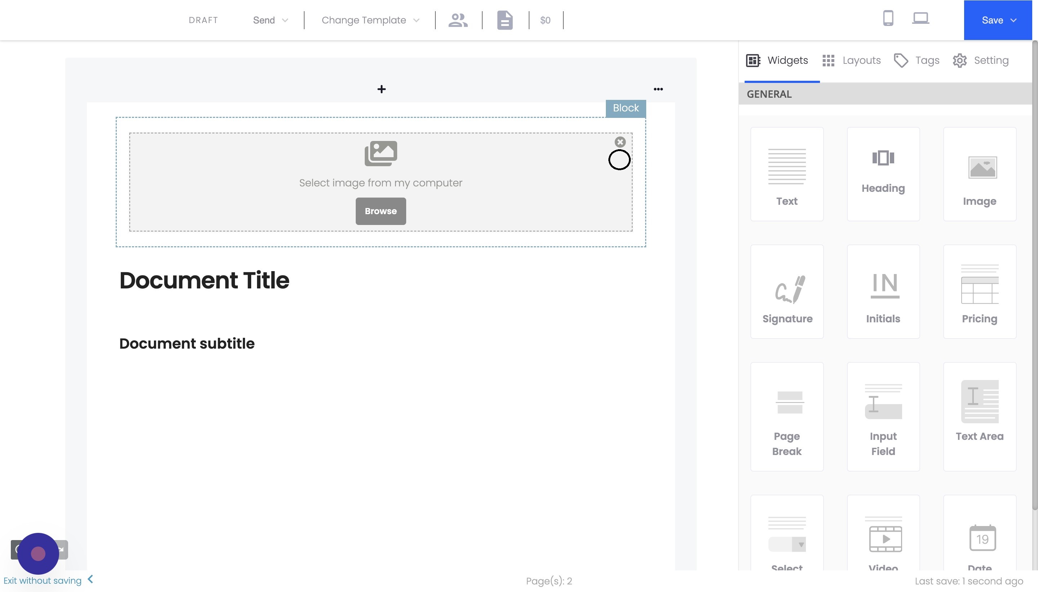Image resolution: width=1038 pixels, height=592 pixels.
Task: Add the Input Field widget
Action: [883, 416]
